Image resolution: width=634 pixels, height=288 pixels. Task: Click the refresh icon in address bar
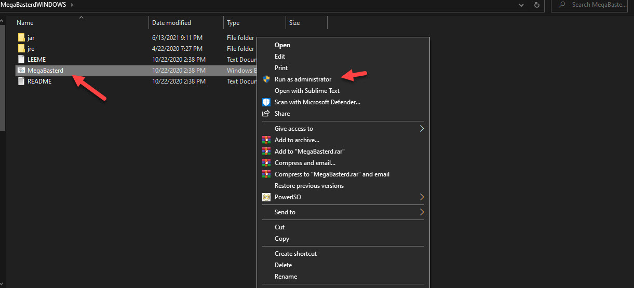[x=536, y=5]
